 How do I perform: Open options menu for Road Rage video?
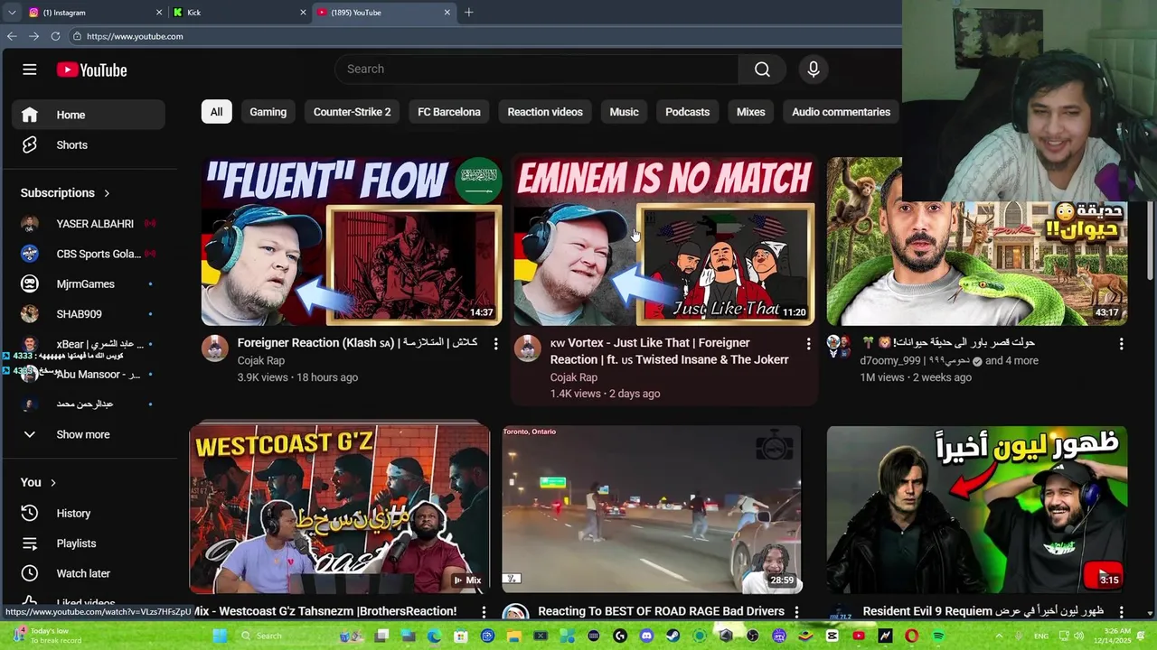point(796,612)
